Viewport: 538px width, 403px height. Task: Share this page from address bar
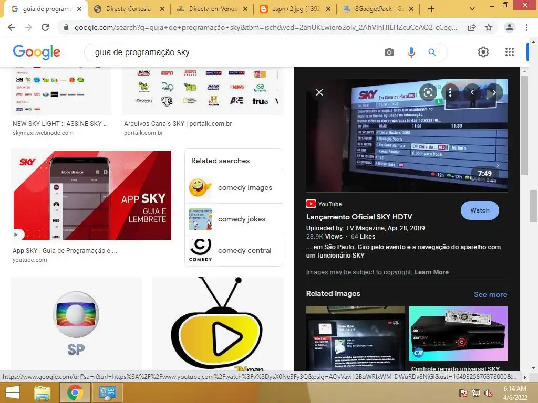[472, 27]
